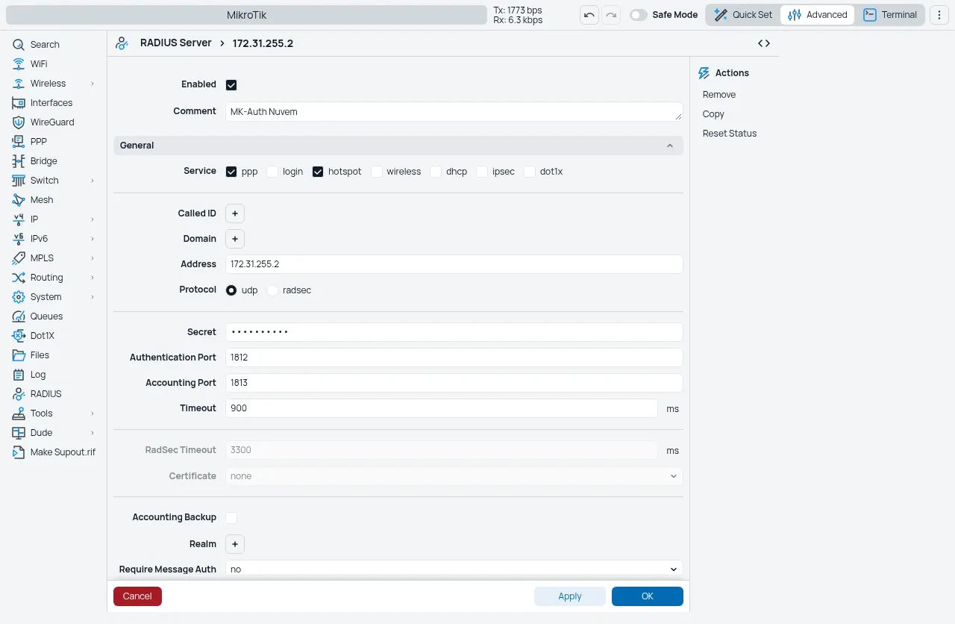The height and width of the screenshot is (624, 955).
Task: Click the Dot1X sidebar icon
Action: click(19, 336)
